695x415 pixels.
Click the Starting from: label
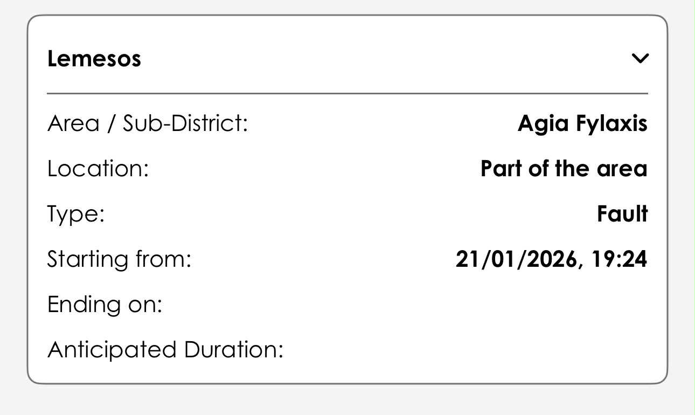[x=119, y=259]
